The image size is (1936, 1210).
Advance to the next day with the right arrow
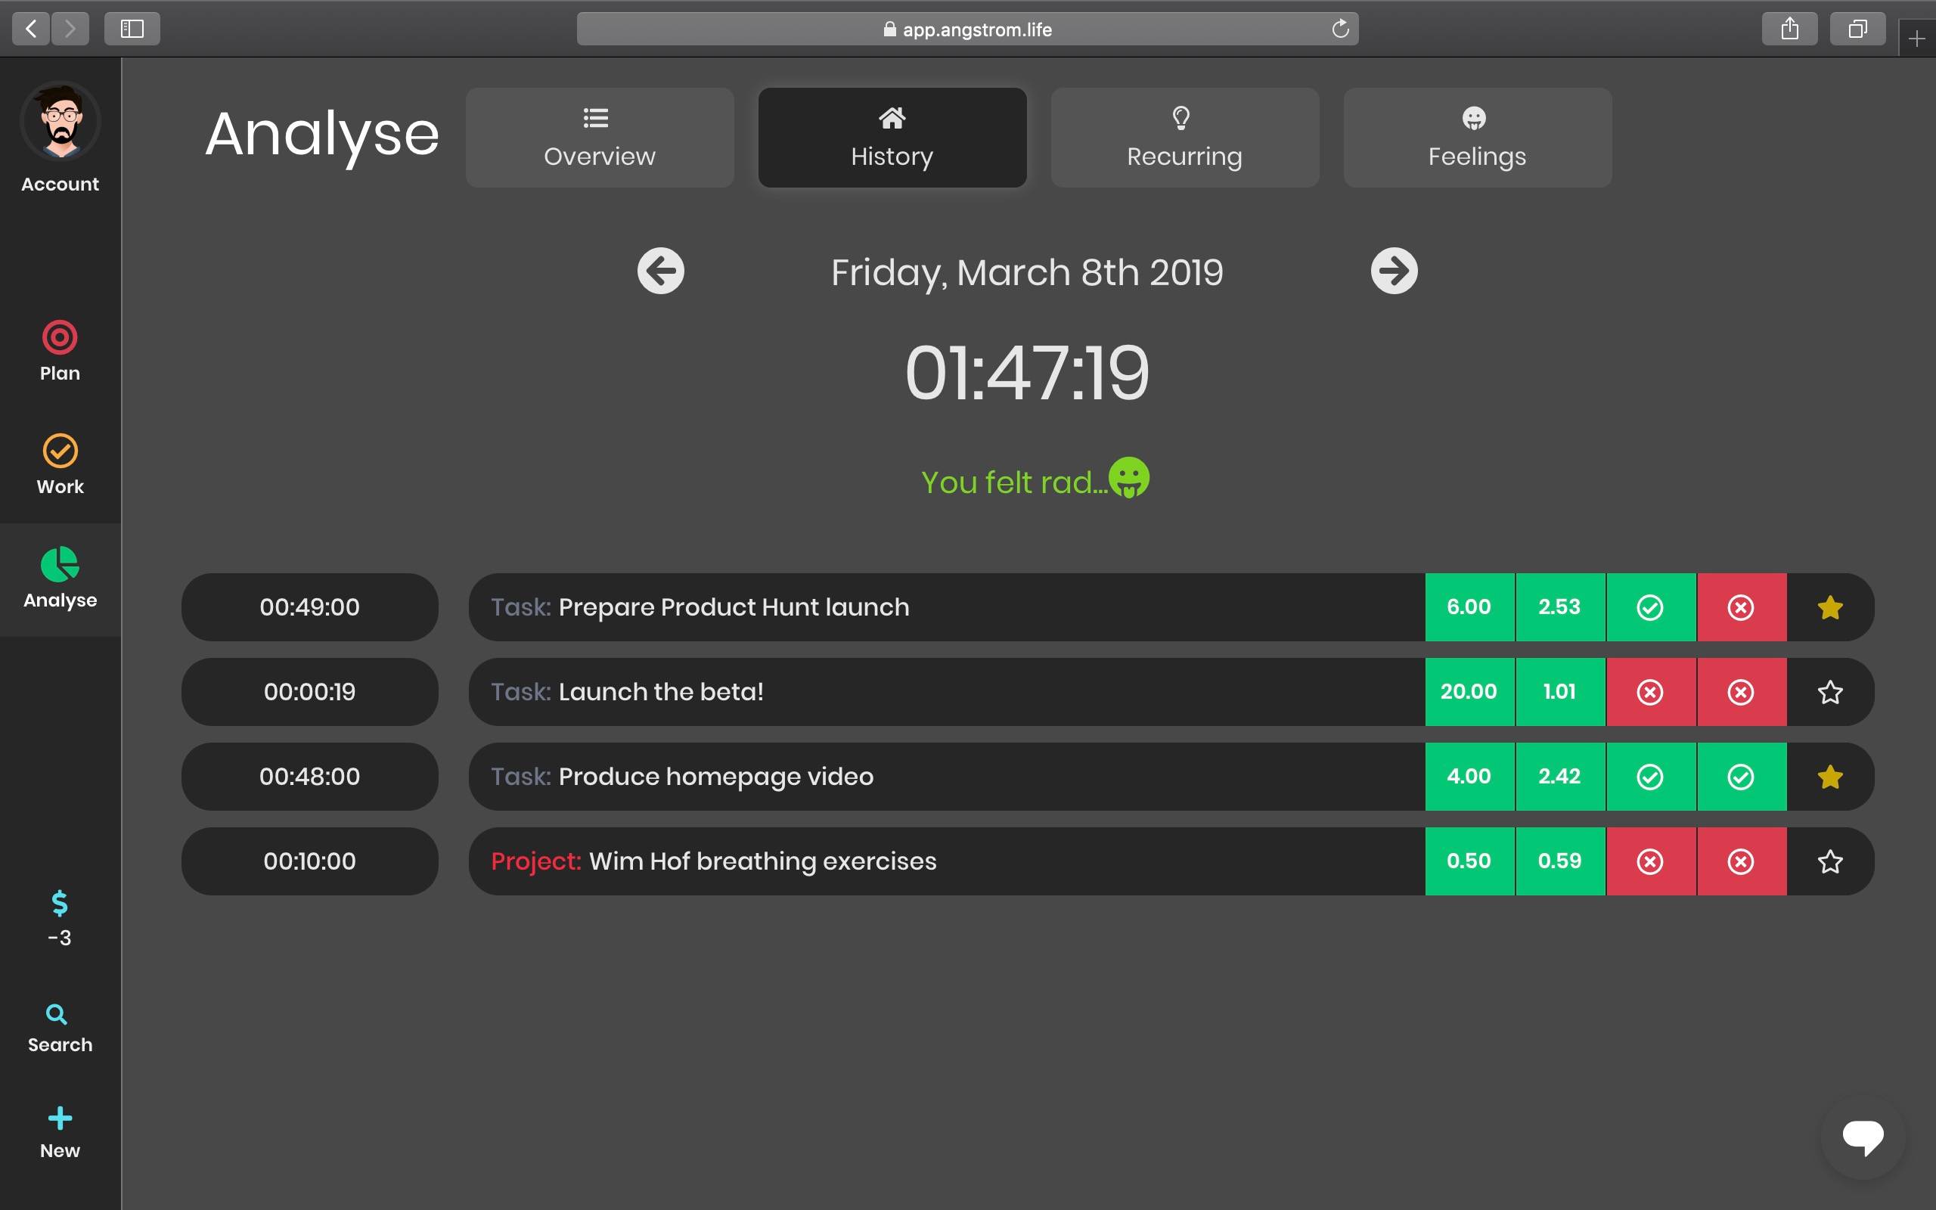pyautogui.click(x=1394, y=271)
